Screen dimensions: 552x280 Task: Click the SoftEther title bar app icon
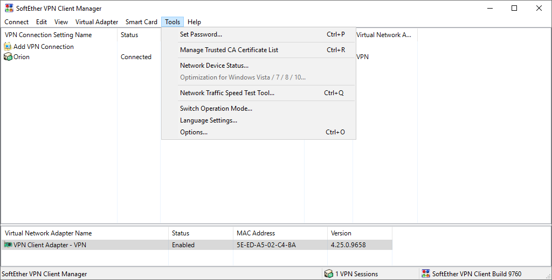[9, 9]
